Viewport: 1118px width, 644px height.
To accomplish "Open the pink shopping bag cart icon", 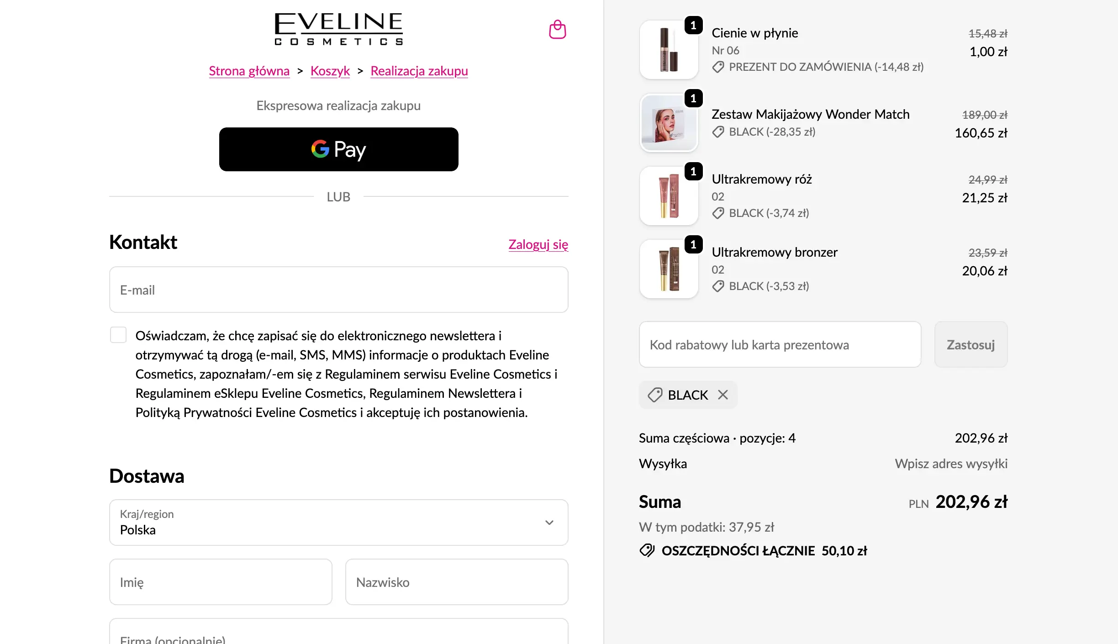I will click(x=557, y=29).
